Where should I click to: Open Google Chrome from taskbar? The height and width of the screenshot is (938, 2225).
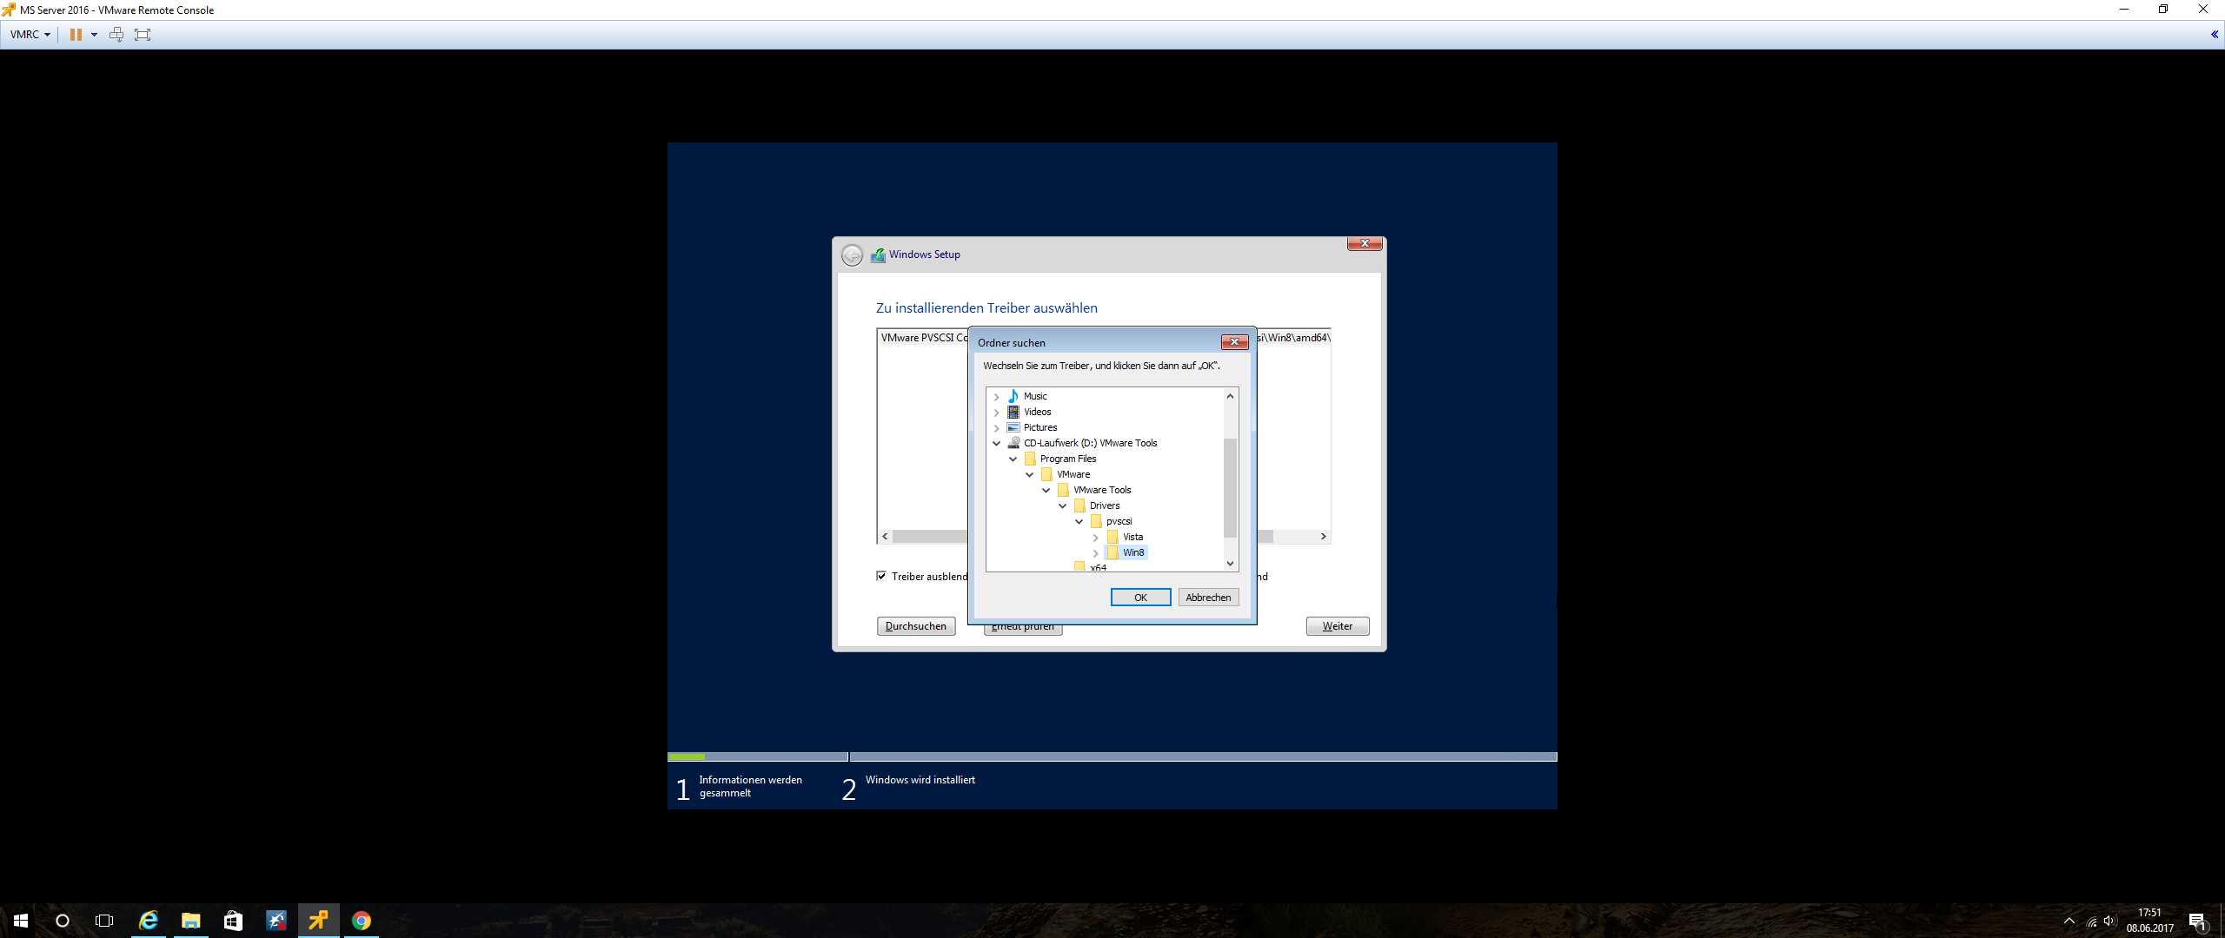click(362, 921)
